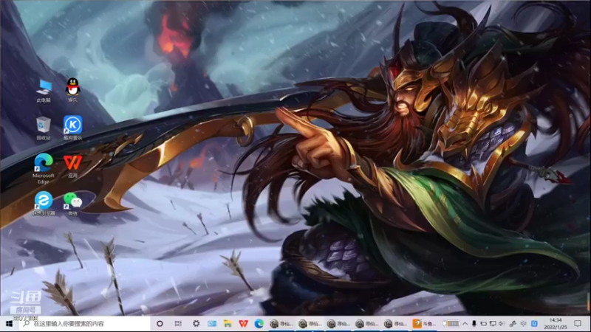This screenshot has height=332, width=591.
Task: Open the 此电脑 (This PC) desktop icon
Action: pyautogui.click(x=44, y=91)
